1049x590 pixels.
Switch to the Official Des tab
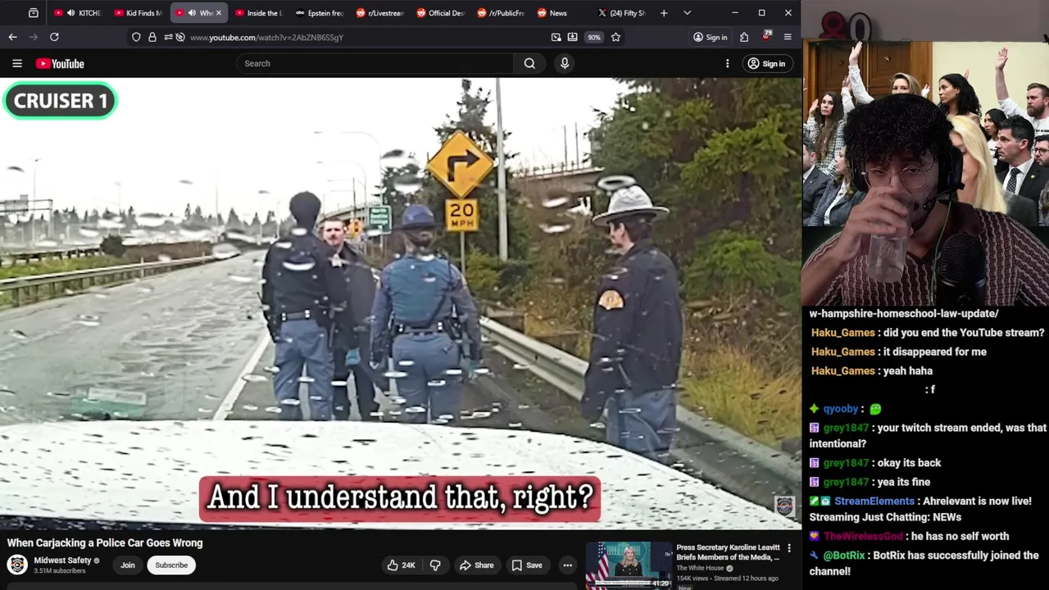441,13
